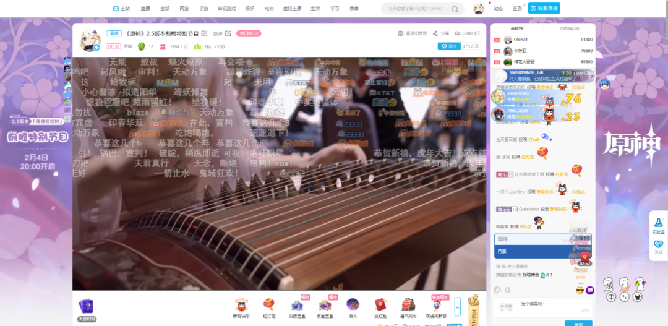Switch to the 大航海 tab

tap(568, 28)
